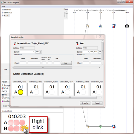Viewport: 134px width, 134px height.
Task: Open the harvested density unit dropdown
Action: tap(39, 52)
